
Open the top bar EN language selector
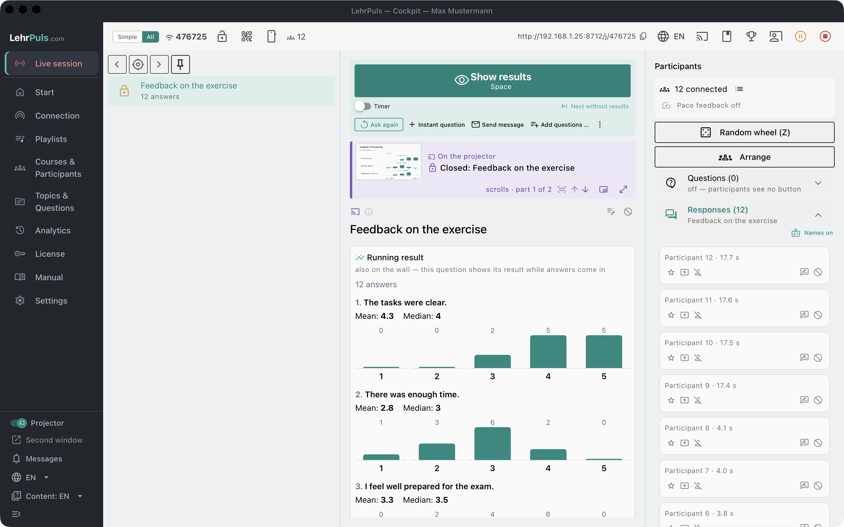pos(671,36)
